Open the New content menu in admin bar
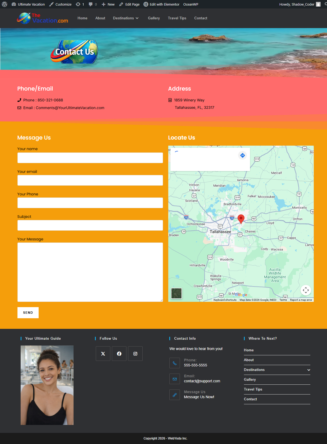 pos(108,4)
